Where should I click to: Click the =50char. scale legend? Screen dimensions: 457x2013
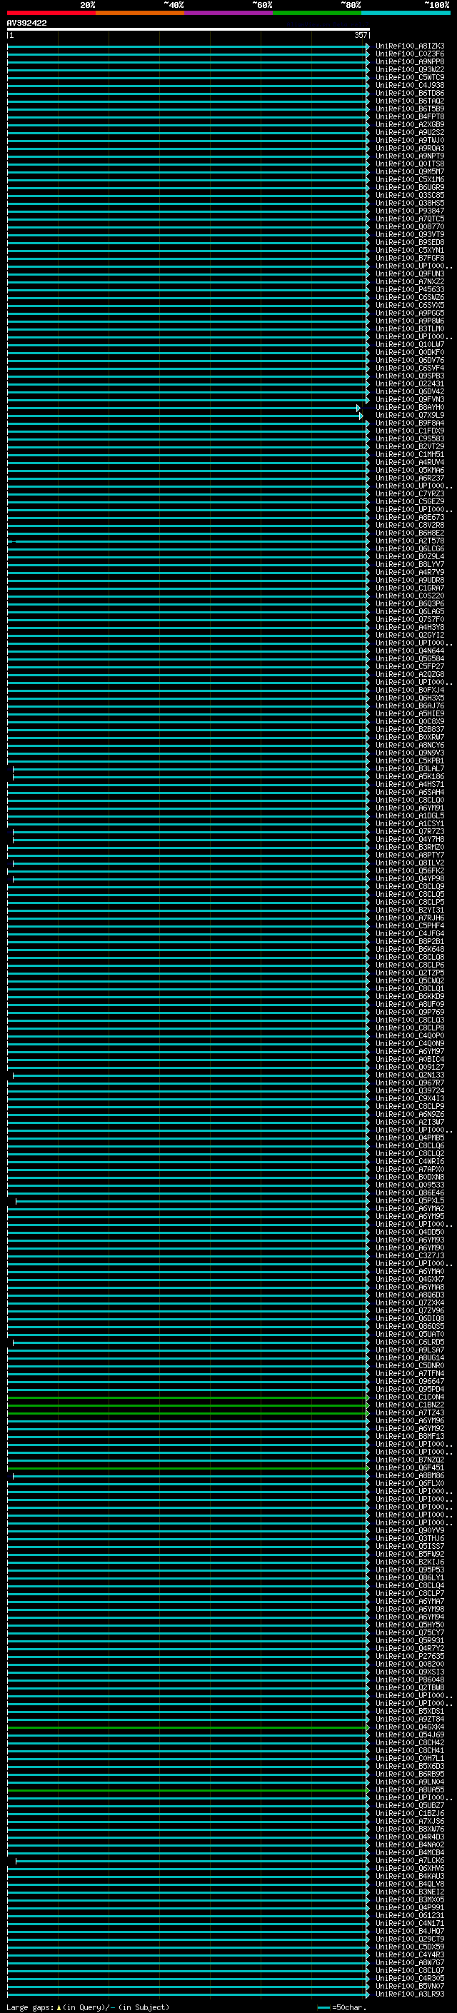(x=342, y=2007)
